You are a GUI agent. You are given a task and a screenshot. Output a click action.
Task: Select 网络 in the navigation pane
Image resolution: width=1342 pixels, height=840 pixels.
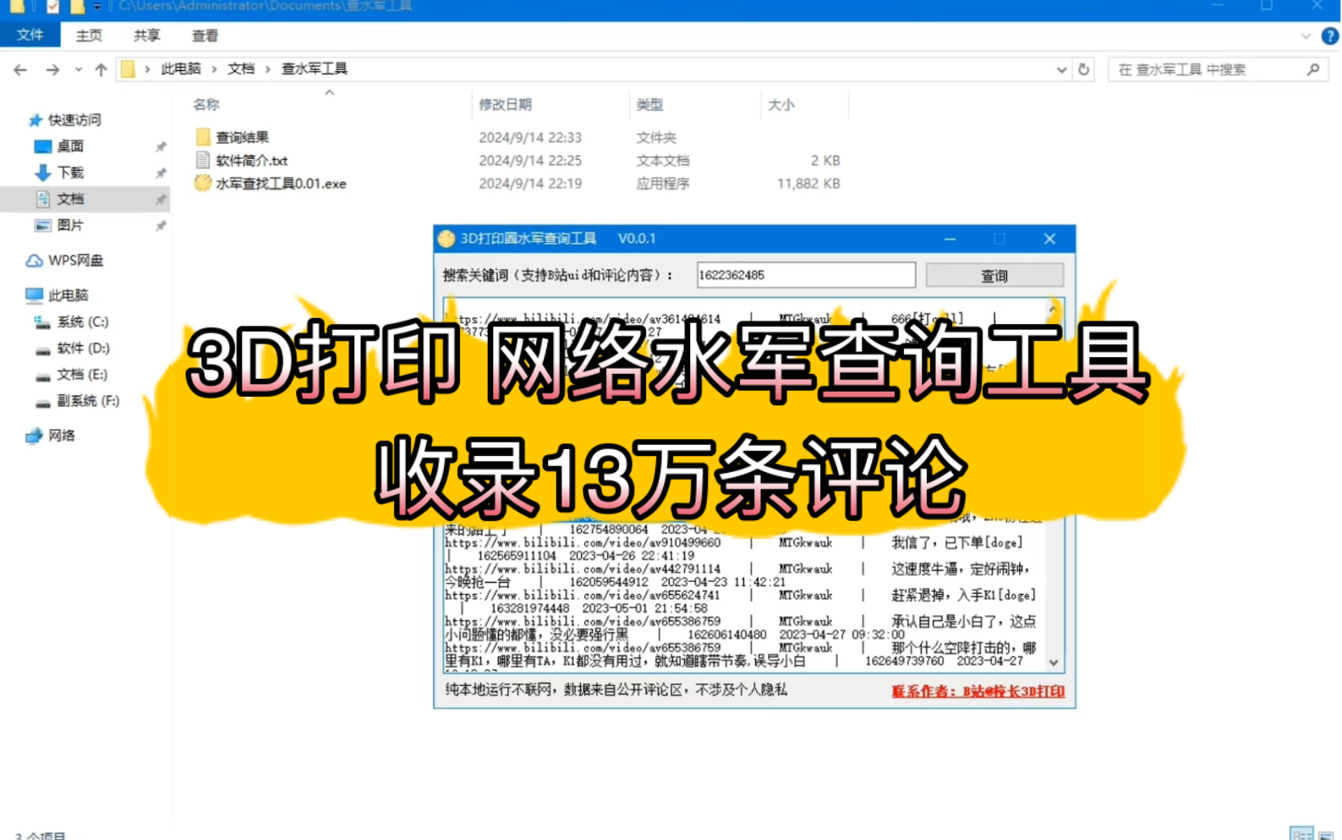[x=61, y=435]
